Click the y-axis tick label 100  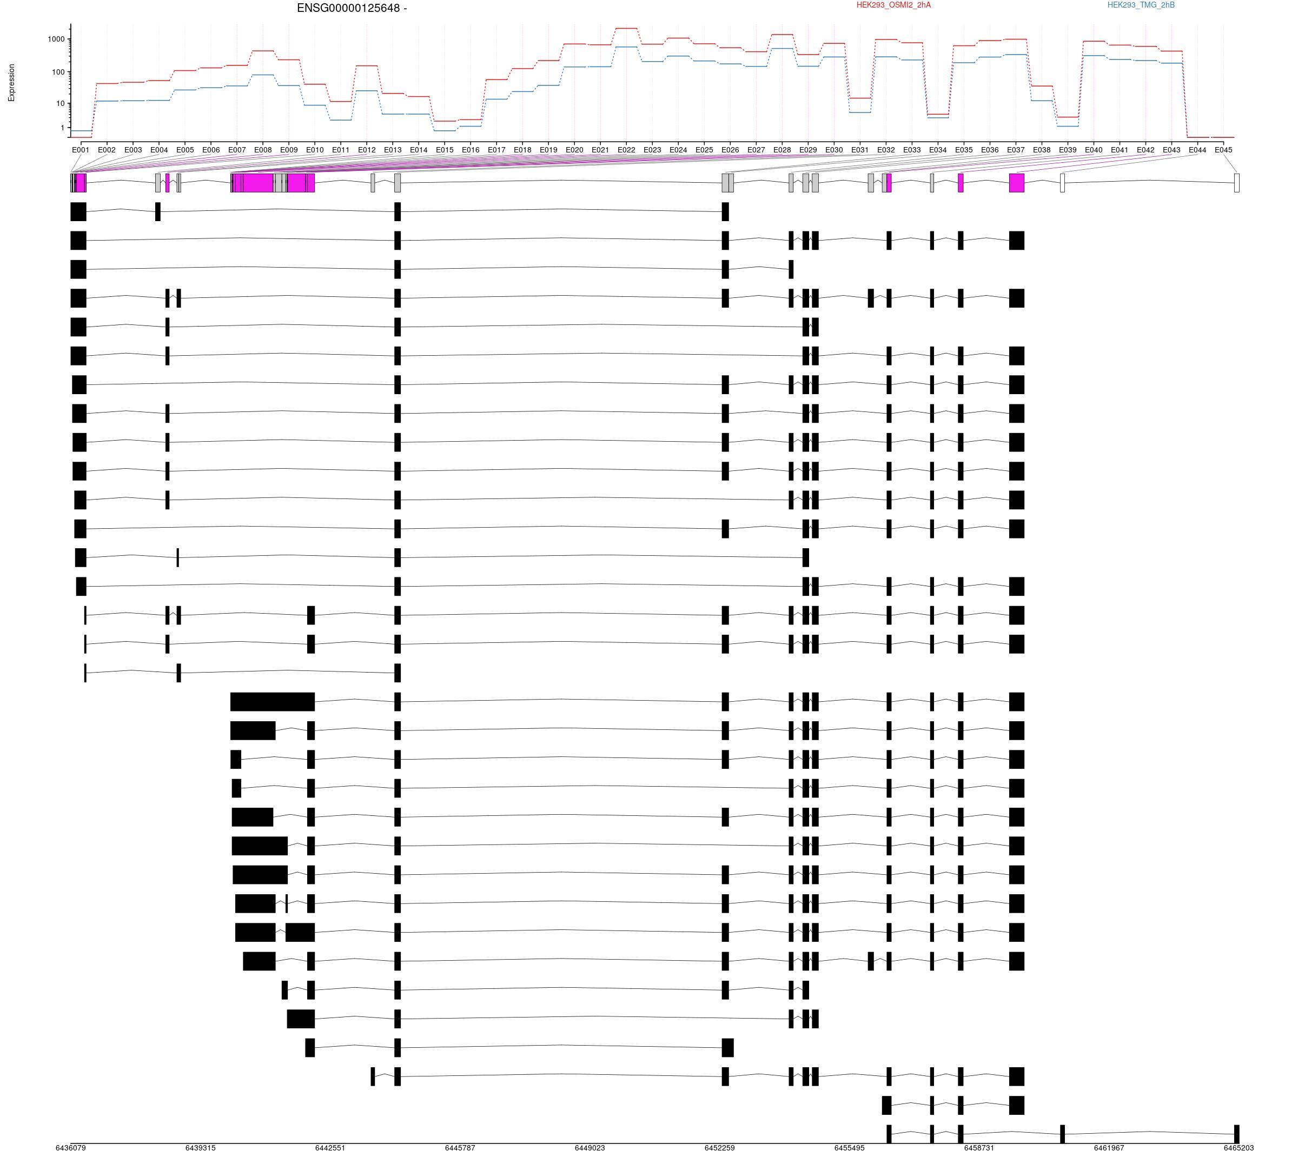tap(58, 72)
